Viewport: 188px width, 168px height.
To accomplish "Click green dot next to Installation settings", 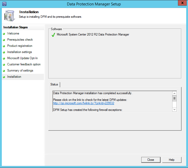I will click(x=4, y=52).
